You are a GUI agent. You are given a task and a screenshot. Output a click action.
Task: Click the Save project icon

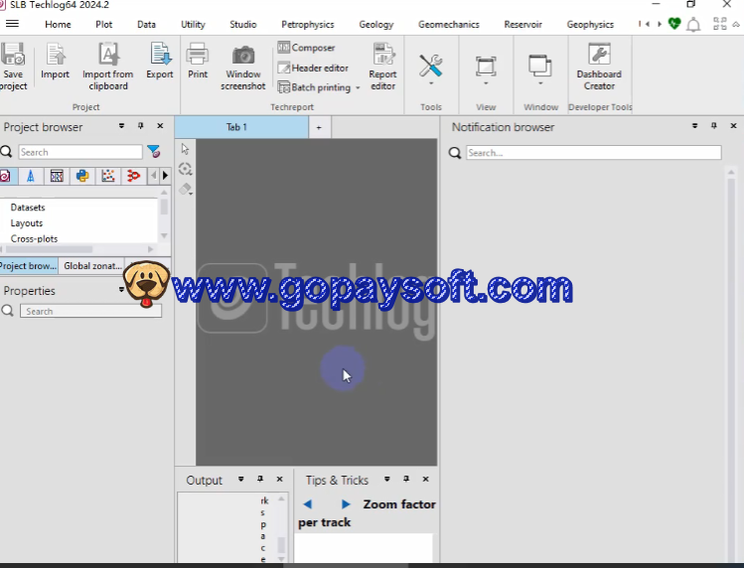click(x=13, y=66)
